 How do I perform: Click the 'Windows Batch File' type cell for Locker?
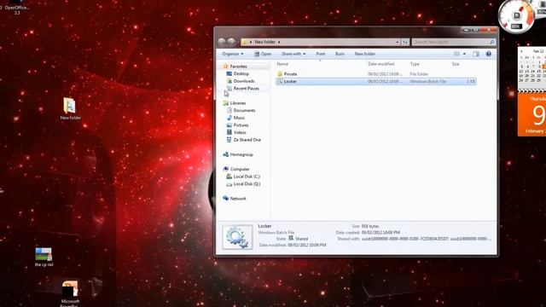tap(428, 82)
